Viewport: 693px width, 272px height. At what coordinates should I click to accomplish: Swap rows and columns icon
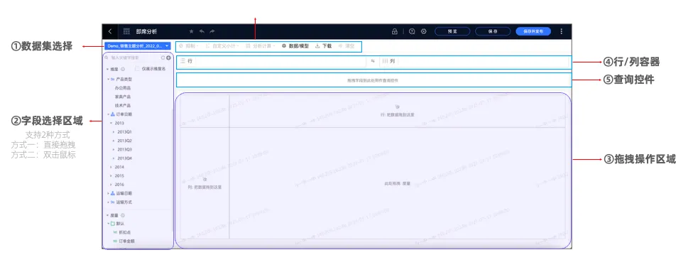[373, 62]
